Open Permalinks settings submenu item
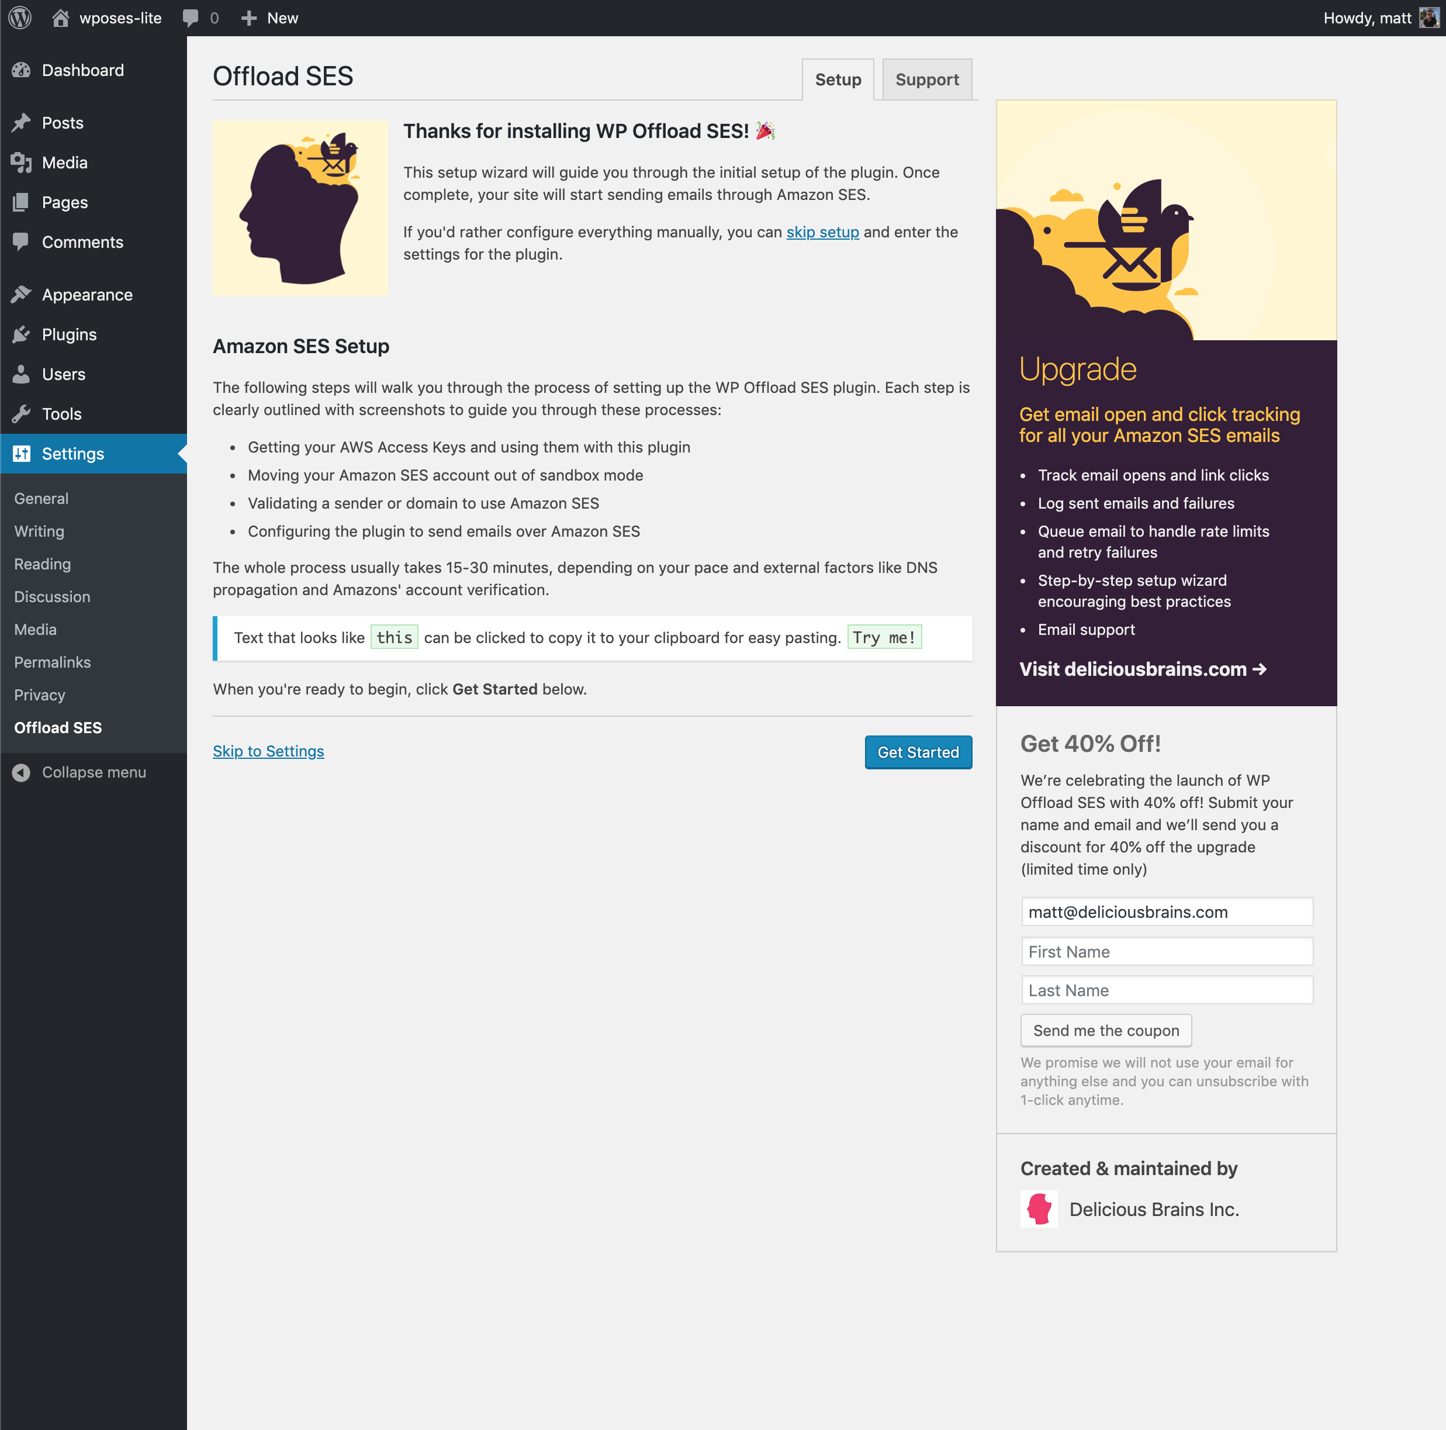The width and height of the screenshot is (1446, 1430). [x=53, y=662]
